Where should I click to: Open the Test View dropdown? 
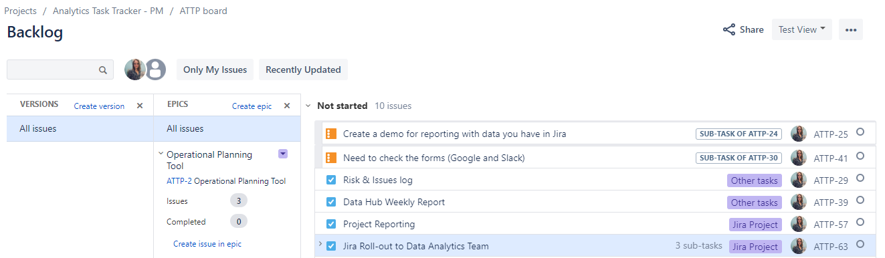click(801, 29)
